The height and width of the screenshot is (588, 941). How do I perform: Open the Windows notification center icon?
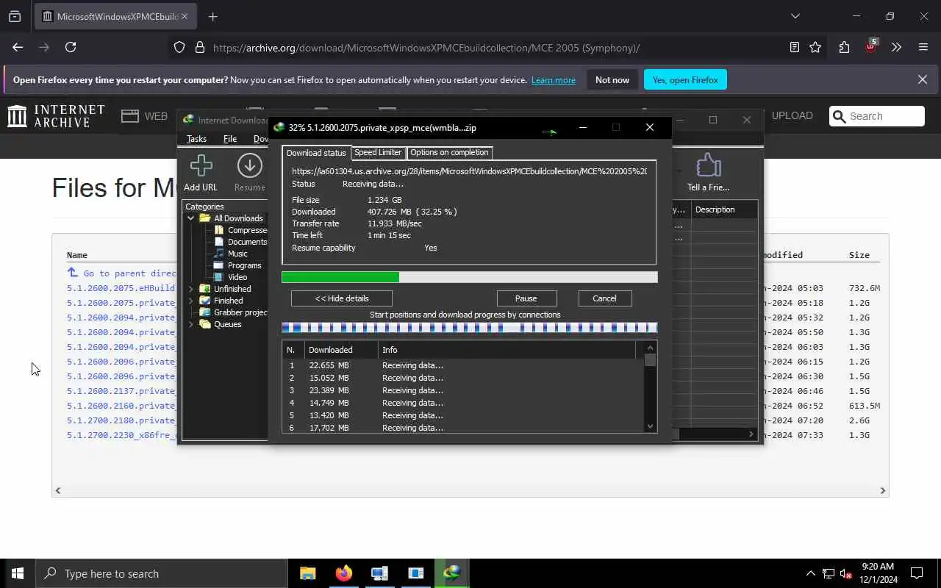tap(917, 573)
